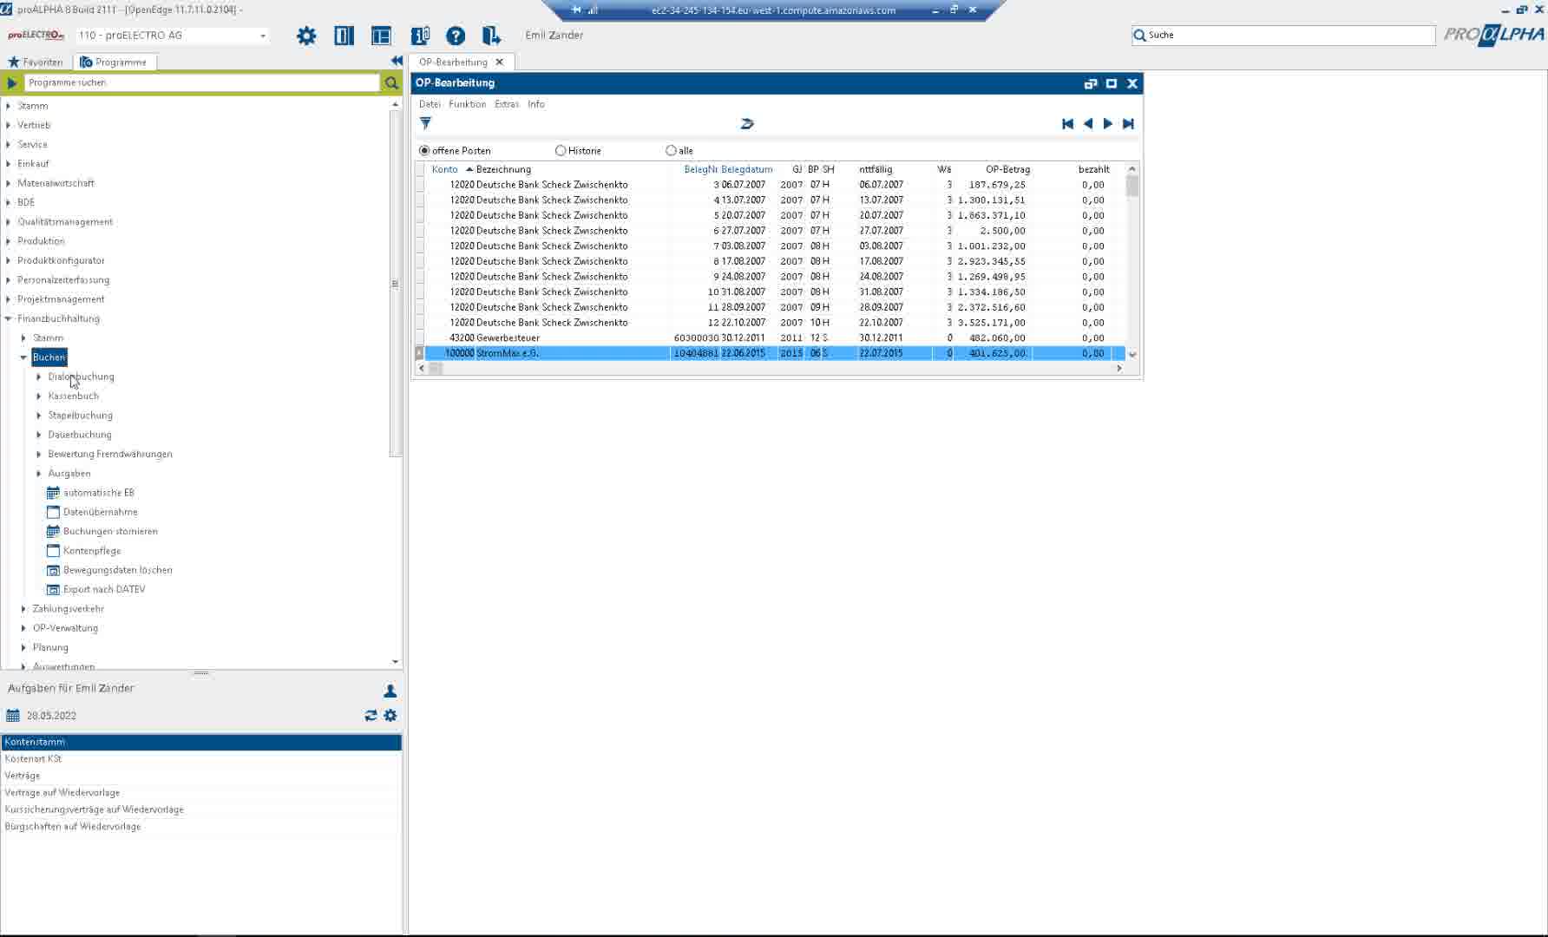This screenshot has width=1548, height=937.
Task: Switch to Programme tab
Action: (x=114, y=62)
